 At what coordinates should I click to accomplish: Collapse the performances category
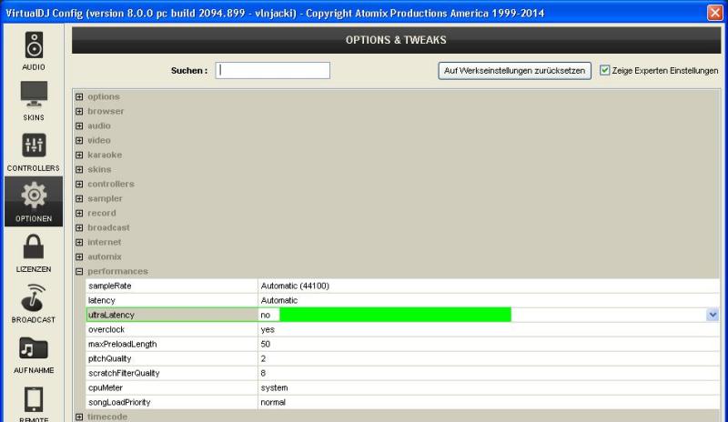[79, 271]
